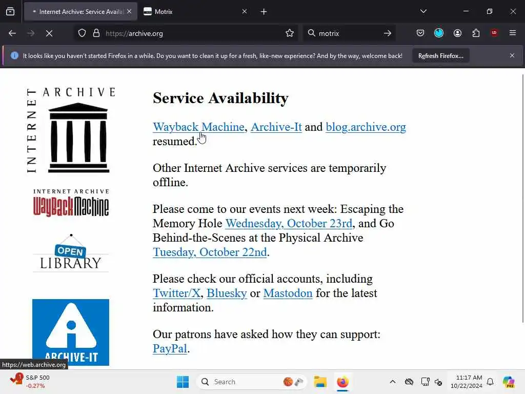
Task: List all tabs dropdown arrow
Action: (x=423, y=11)
